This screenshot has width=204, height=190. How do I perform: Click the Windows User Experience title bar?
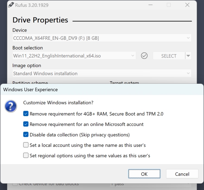point(102,90)
